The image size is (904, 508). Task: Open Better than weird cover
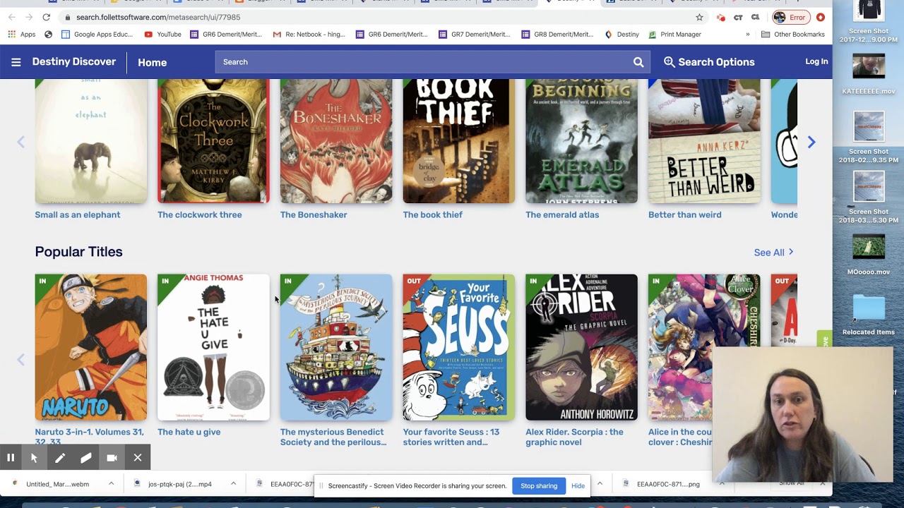(x=704, y=141)
